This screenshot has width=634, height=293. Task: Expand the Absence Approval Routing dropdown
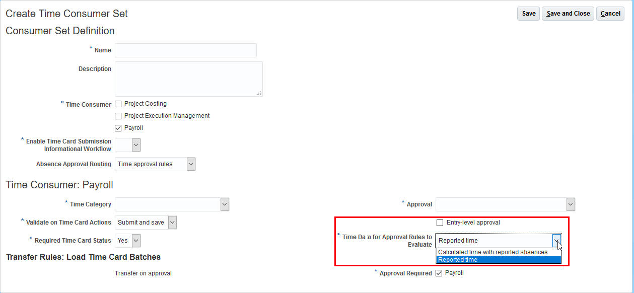pyautogui.click(x=190, y=164)
